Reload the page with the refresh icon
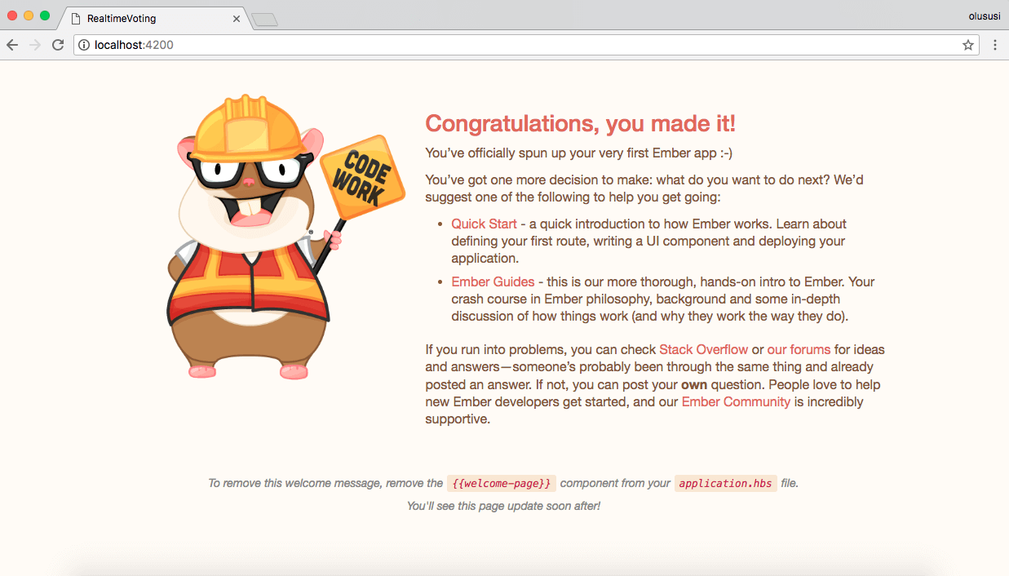The width and height of the screenshot is (1009, 576). [58, 45]
